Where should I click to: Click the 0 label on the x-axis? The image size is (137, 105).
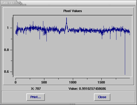[x=16, y=82]
